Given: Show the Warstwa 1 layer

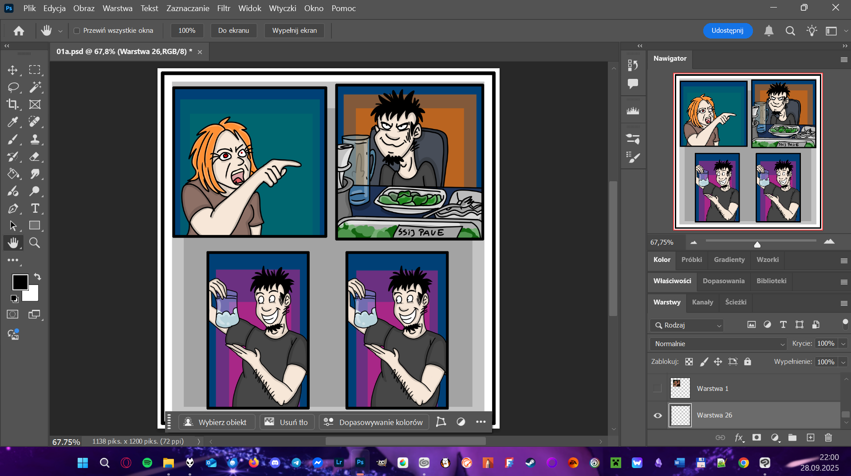Looking at the screenshot, I should tap(658, 389).
